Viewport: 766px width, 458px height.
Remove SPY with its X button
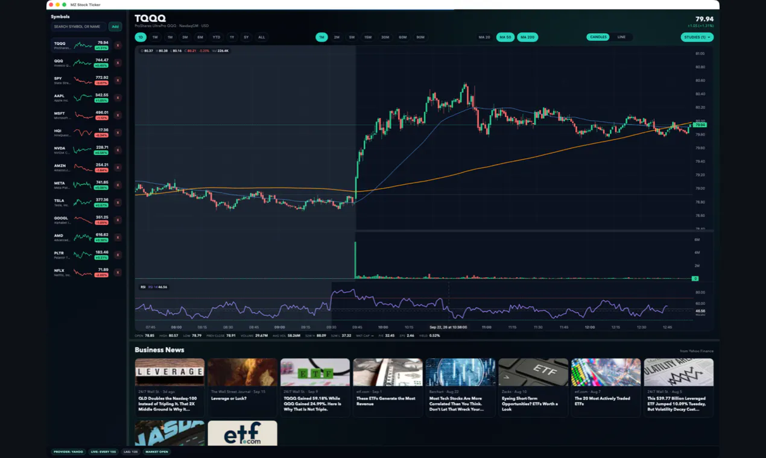click(x=118, y=80)
